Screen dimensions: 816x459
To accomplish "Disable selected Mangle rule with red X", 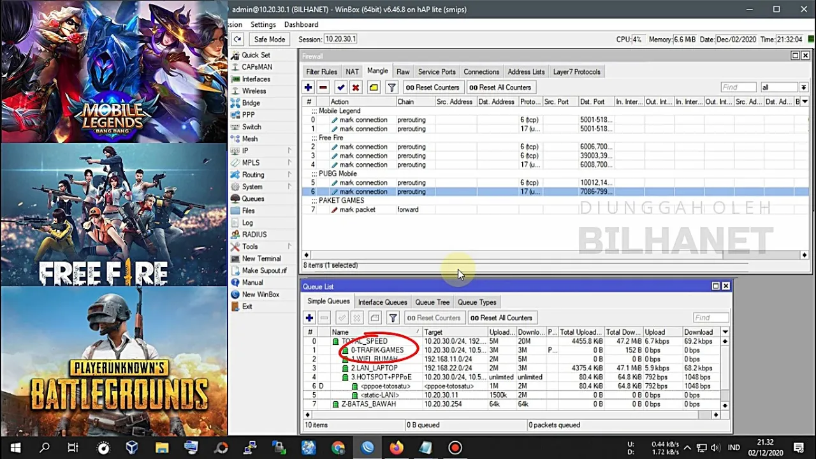I will pyautogui.click(x=356, y=87).
